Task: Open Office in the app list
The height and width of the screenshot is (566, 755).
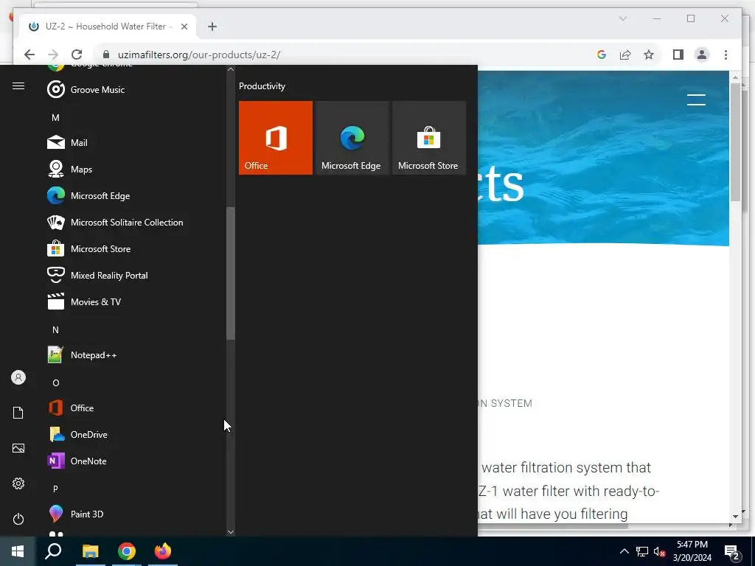Action: point(135,408)
